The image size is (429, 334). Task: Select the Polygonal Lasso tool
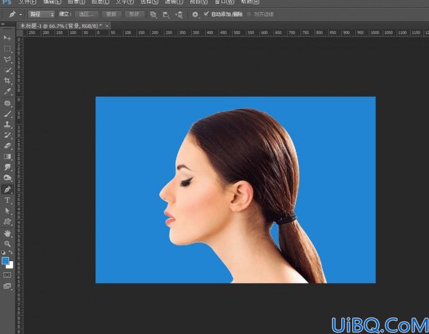[7, 60]
